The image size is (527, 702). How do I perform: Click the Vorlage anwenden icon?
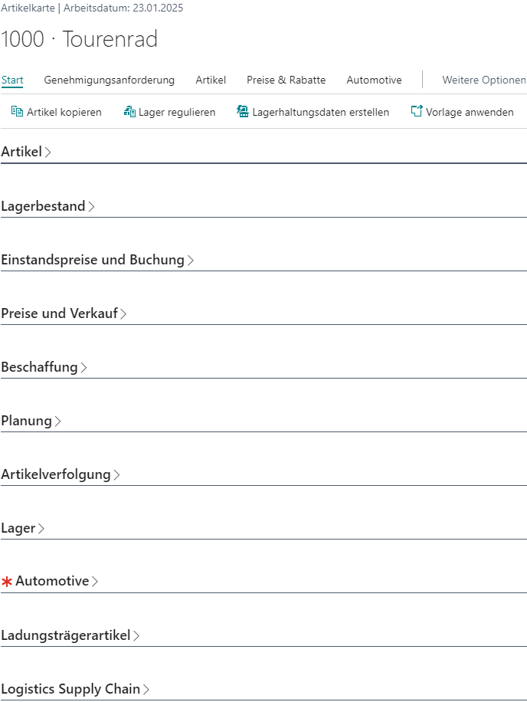416,110
